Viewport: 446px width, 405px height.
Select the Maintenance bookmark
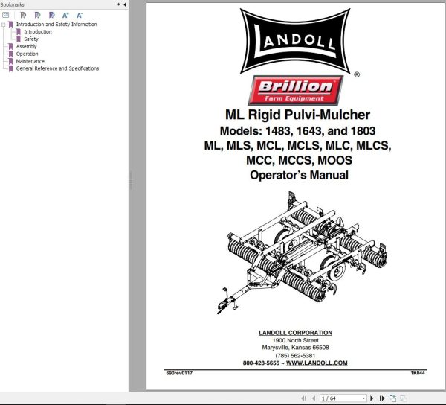[x=30, y=61]
